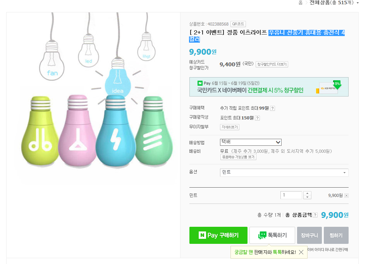Screen dimensions: 373x264
Task: Click 묶음배송 가능상품 보기 button
Action: point(238,157)
